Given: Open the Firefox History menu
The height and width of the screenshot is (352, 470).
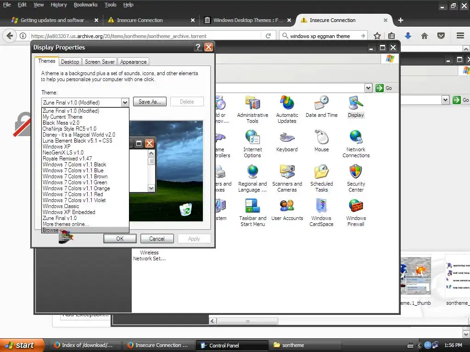Looking at the screenshot, I should 58,5.
